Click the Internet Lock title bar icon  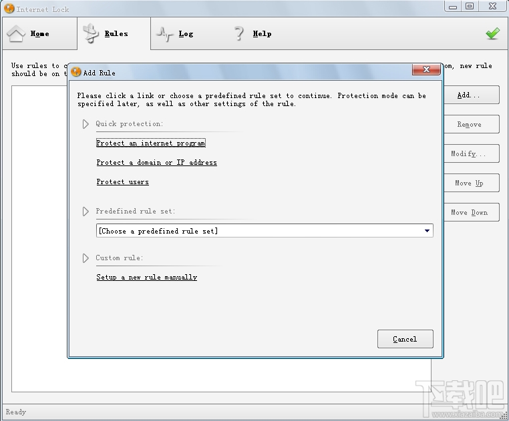(9, 9)
